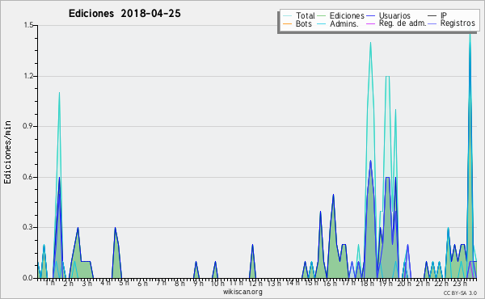Click the 1.4 peak near 18 h
Image resolution: width=485 pixels, height=299 pixels.
(370, 43)
